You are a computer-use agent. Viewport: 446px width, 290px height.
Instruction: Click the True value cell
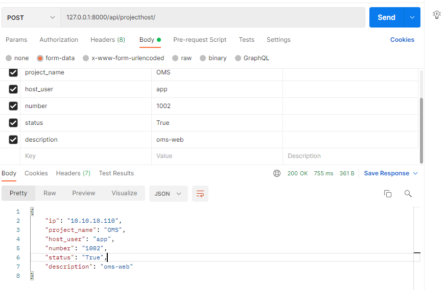coord(217,123)
